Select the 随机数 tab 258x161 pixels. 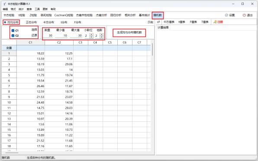[158, 15]
